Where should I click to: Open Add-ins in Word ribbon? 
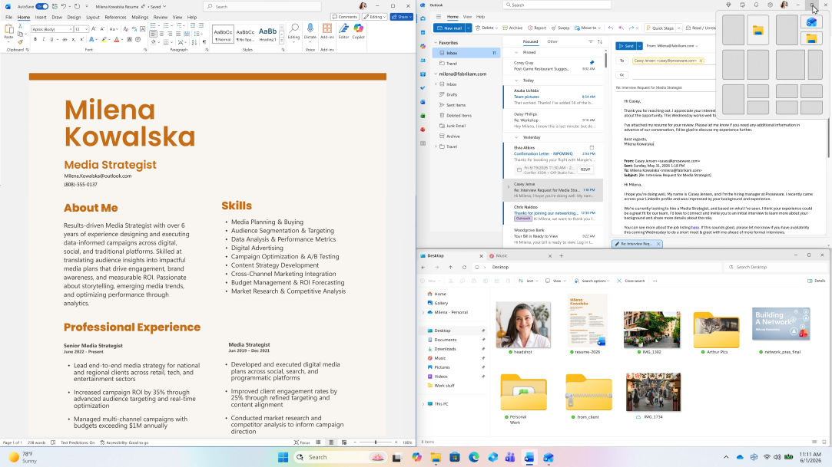click(x=327, y=31)
